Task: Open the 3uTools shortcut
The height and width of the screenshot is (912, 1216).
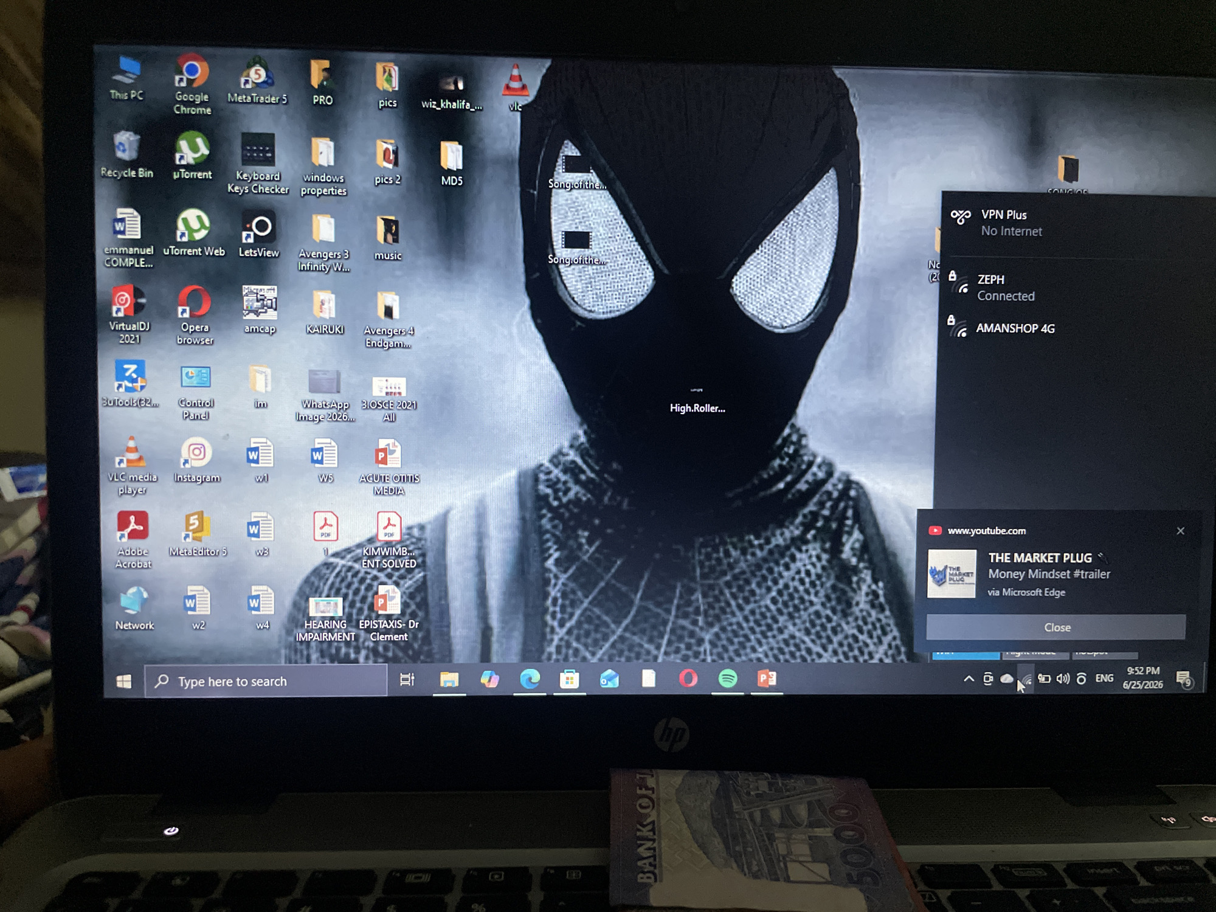Action: [130, 383]
